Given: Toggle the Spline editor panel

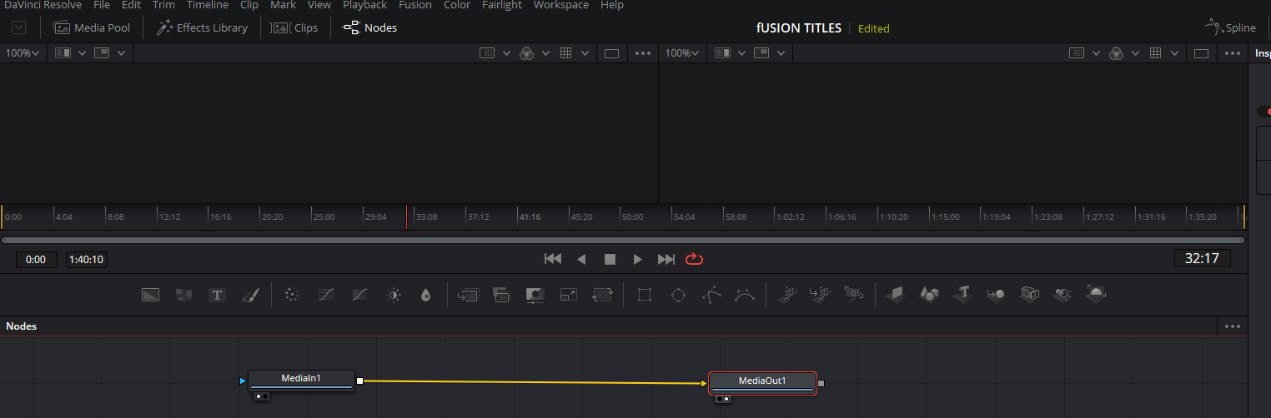Looking at the screenshot, I should (1230, 27).
